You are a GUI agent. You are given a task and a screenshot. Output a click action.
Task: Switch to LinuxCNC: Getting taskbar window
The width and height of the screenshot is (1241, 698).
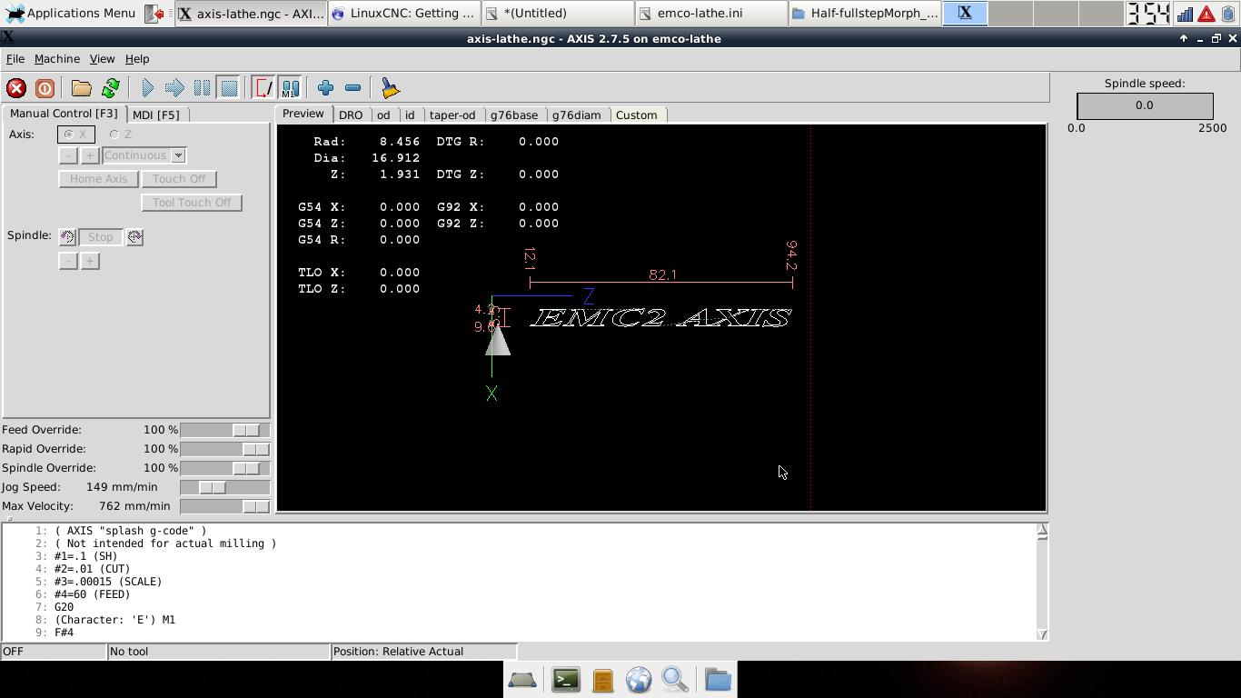pos(404,13)
